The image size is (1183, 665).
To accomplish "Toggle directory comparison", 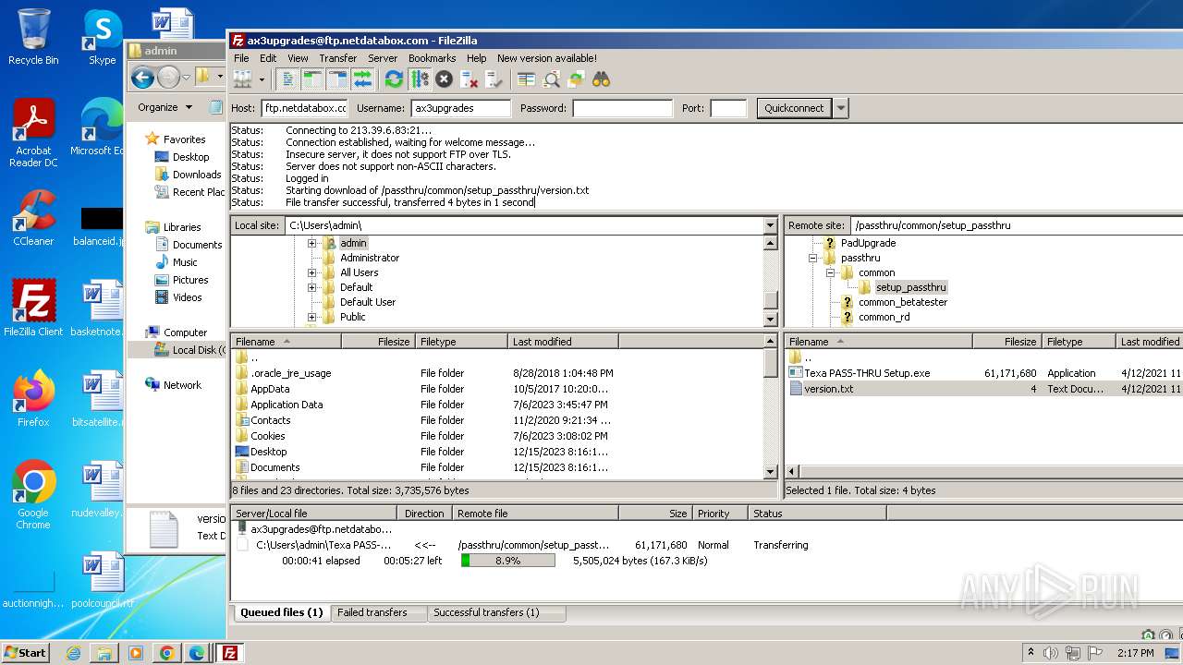I will click(551, 79).
